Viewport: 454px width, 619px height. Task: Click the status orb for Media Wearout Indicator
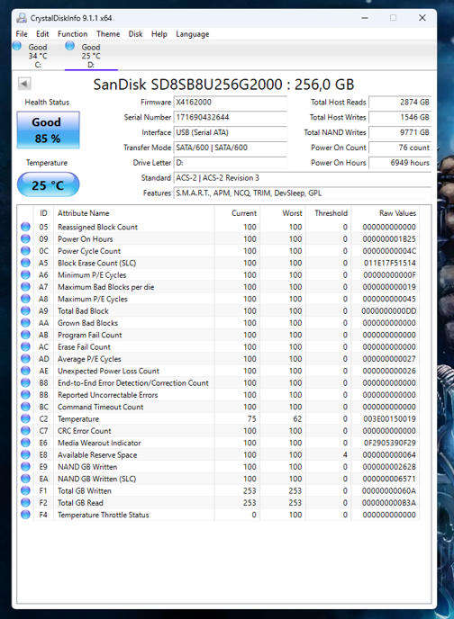pos(25,443)
